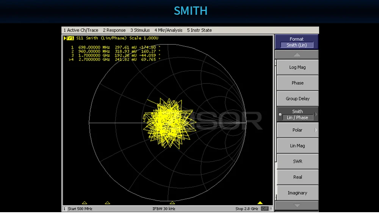
Task: Toggle the Off indicator in the status bar
Action: 265,209
